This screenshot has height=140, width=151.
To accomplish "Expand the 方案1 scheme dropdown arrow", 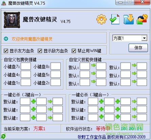I will [144, 38].
